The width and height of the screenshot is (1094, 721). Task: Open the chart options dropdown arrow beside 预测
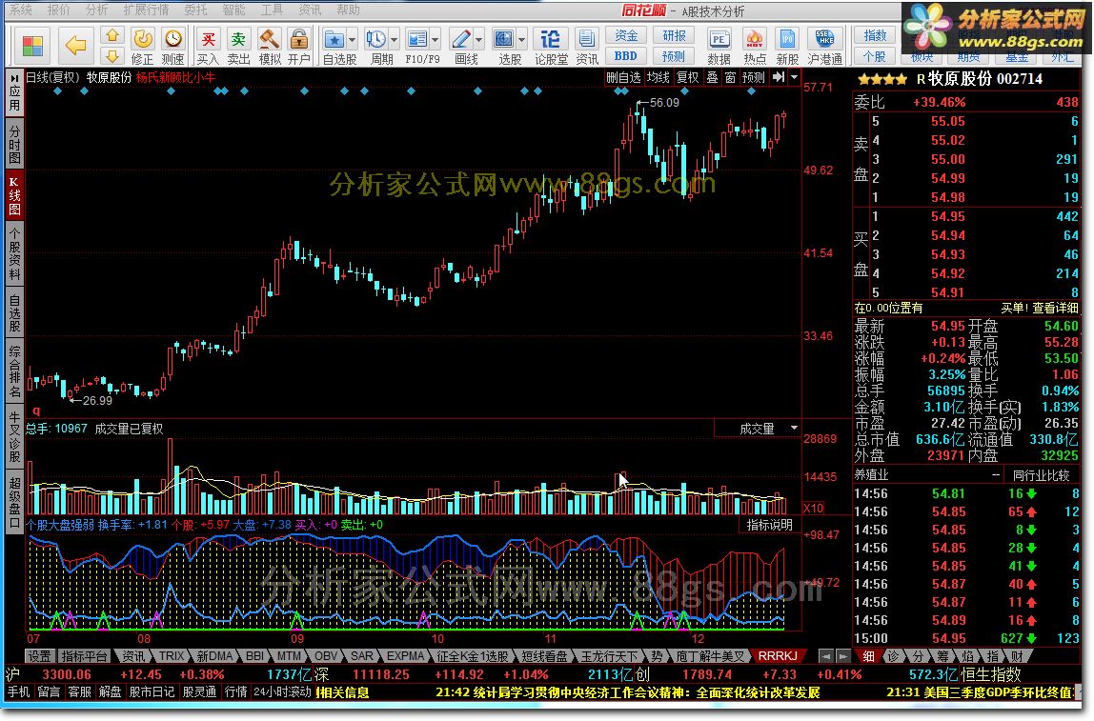(794, 77)
